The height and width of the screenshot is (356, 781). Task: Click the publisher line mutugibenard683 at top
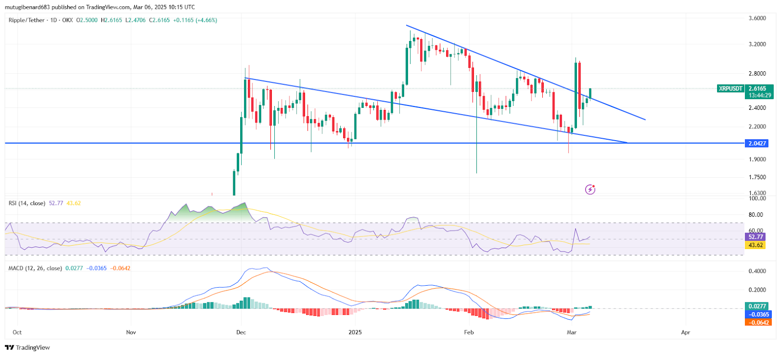tap(100, 7)
